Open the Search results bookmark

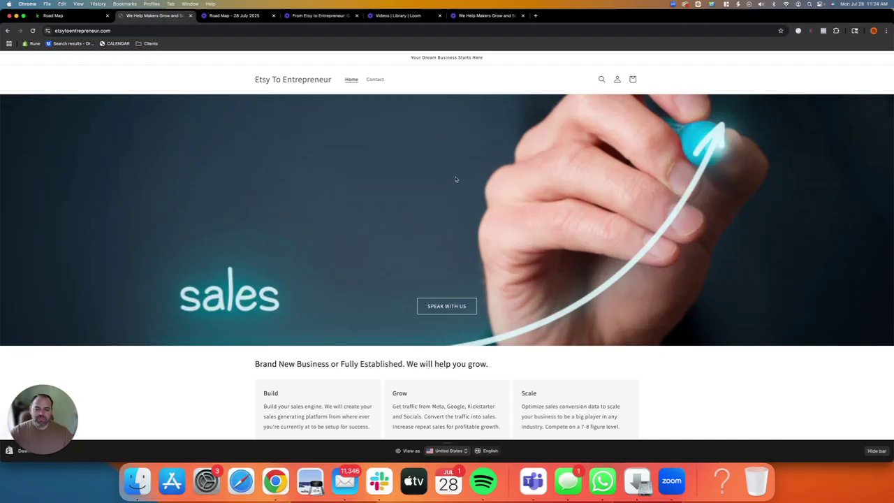69,43
